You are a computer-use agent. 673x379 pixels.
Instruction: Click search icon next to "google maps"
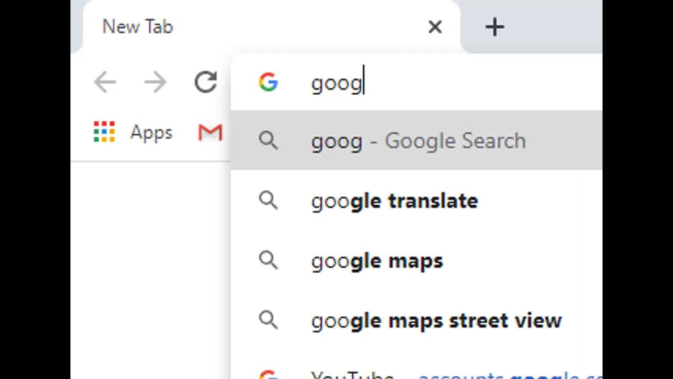268,260
